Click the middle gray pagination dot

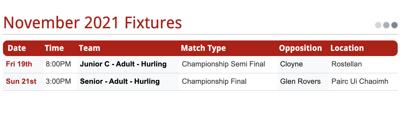coord(386,25)
